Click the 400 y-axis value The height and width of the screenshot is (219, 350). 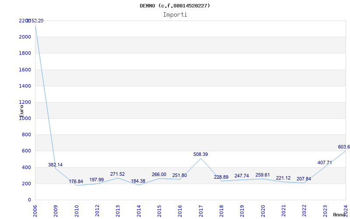pos(26,167)
